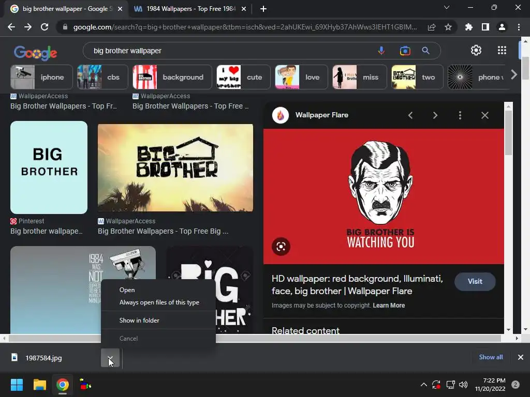The image size is (530, 397).
Task: Go back using the browser back arrow
Action: (11, 27)
